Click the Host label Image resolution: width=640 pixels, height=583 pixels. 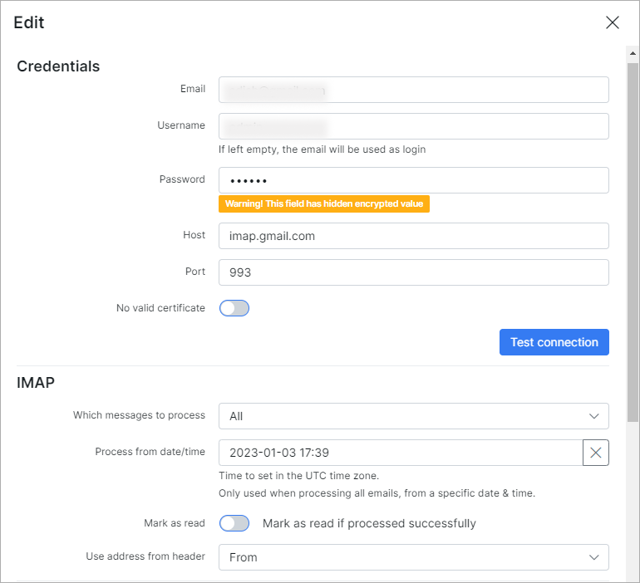(194, 235)
